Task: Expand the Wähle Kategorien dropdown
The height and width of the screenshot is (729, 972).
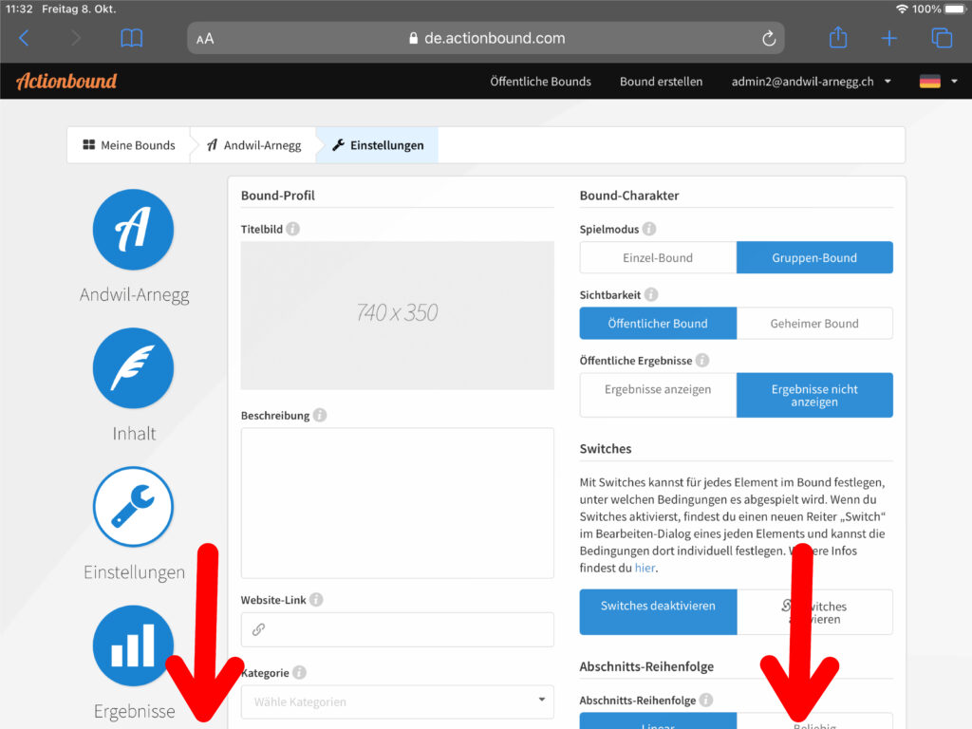Action: (x=397, y=701)
